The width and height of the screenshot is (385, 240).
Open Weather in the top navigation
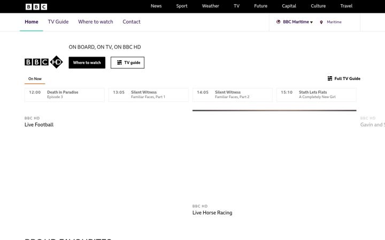pyautogui.click(x=211, y=6)
